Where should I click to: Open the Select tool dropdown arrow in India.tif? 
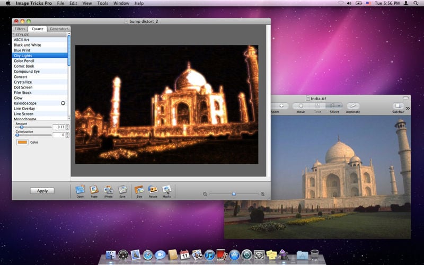tap(340, 105)
